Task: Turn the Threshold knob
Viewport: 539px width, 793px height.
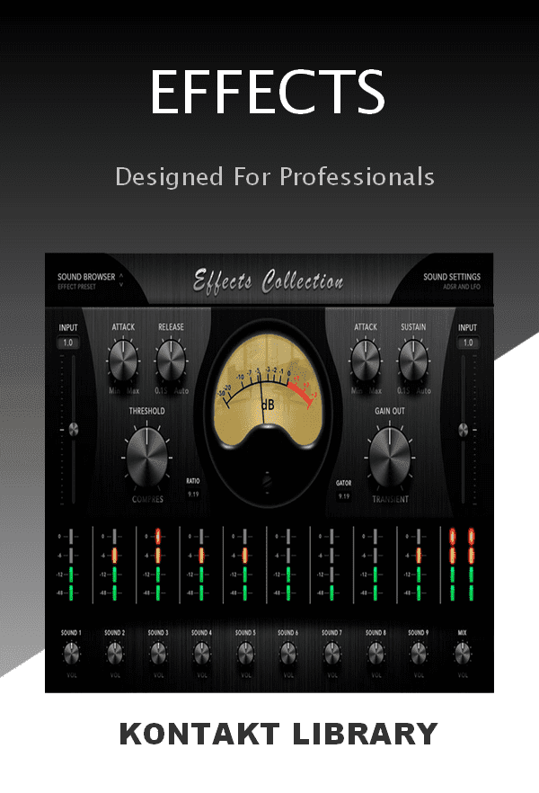Action: tap(147, 456)
